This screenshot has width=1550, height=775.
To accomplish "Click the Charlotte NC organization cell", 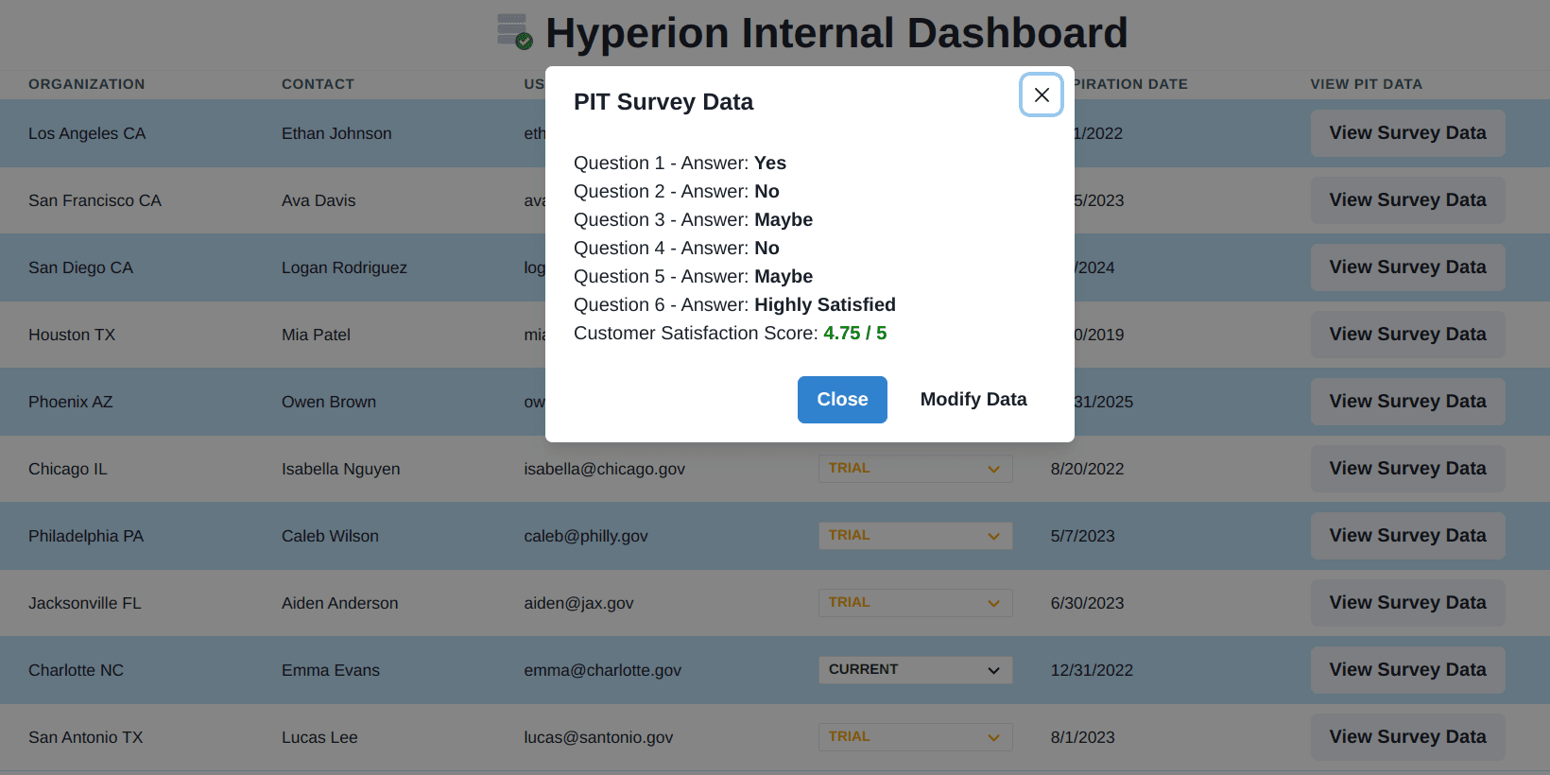I will [x=76, y=670].
